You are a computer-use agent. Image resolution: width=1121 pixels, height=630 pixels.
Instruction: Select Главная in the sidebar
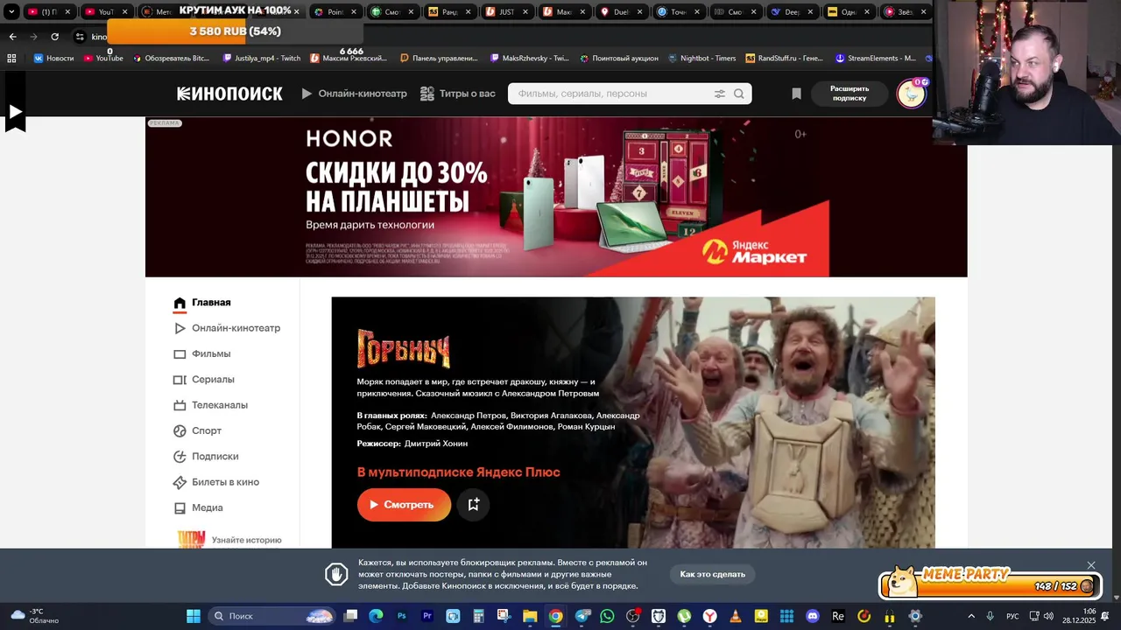[x=211, y=303]
